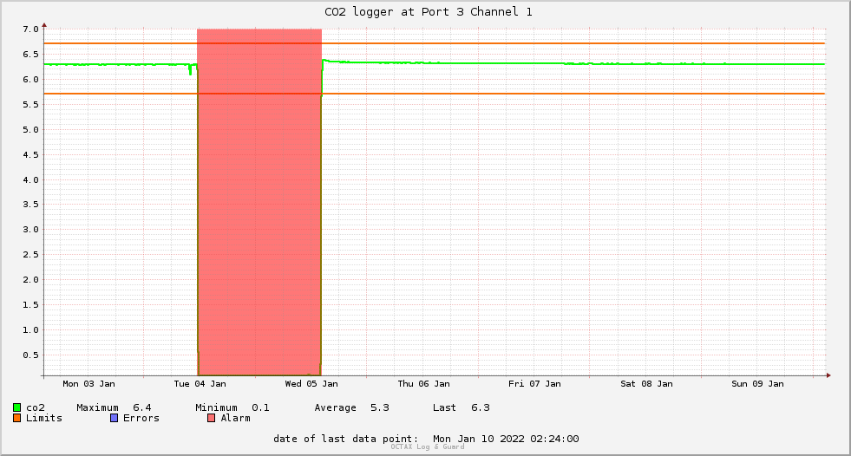
Task: Click the 1.5 y-axis value
Action: tap(31, 305)
